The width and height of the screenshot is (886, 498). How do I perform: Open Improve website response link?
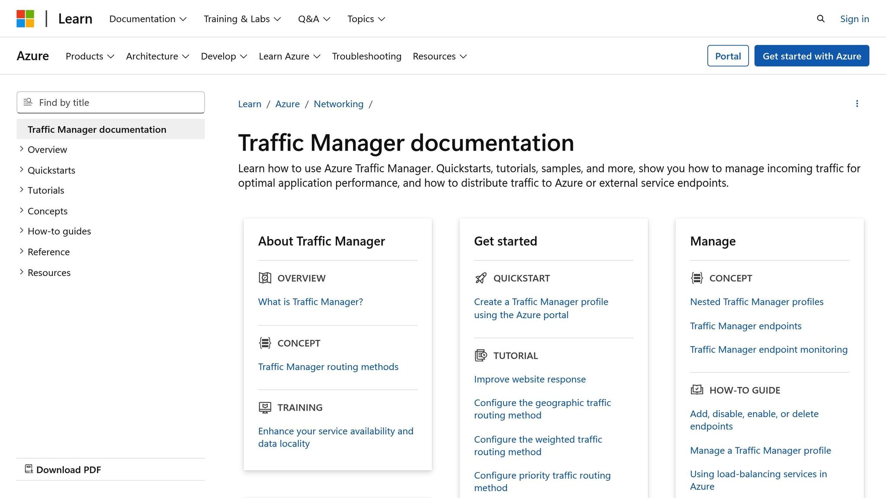click(530, 379)
